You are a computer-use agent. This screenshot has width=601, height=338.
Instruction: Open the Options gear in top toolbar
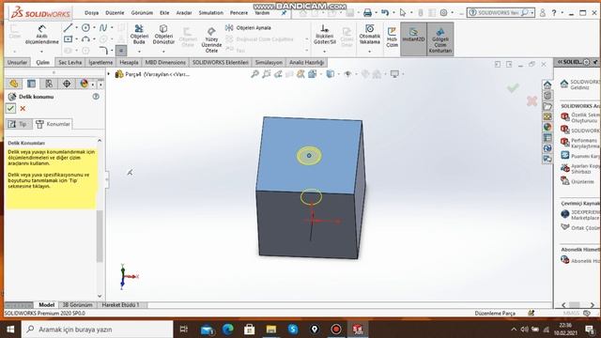pyautogui.click(x=443, y=13)
